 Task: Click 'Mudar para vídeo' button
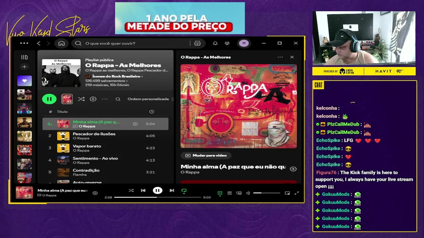click(x=206, y=155)
